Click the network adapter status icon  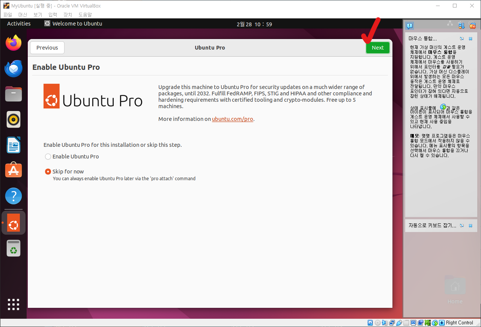click(x=392, y=322)
